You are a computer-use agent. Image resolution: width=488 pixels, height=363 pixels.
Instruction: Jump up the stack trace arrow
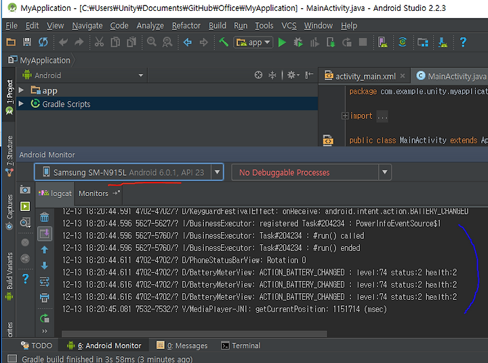(45, 250)
